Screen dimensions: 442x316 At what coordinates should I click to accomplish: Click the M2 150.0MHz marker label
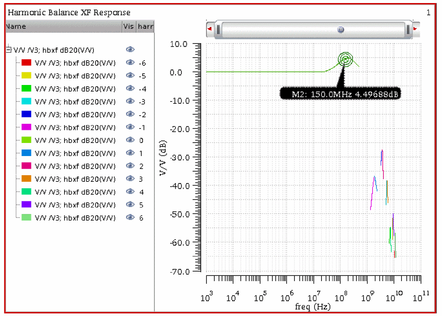point(340,93)
